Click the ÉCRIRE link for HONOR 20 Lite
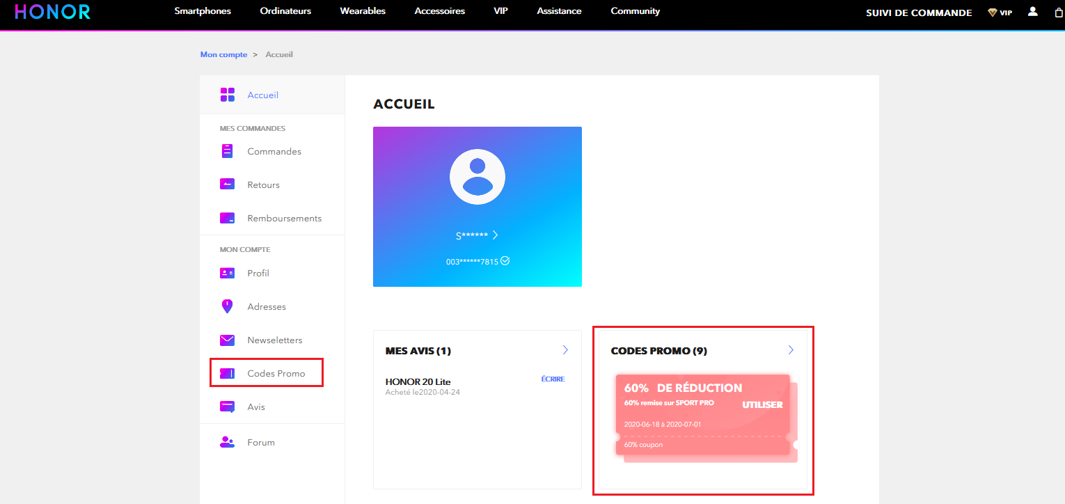The height and width of the screenshot is (504, 1065). (552, 378)
